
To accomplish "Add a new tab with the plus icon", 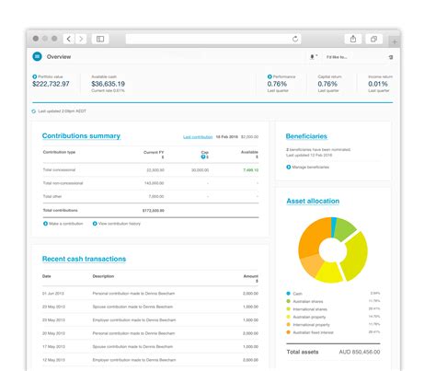I will [x=395, y=41].
